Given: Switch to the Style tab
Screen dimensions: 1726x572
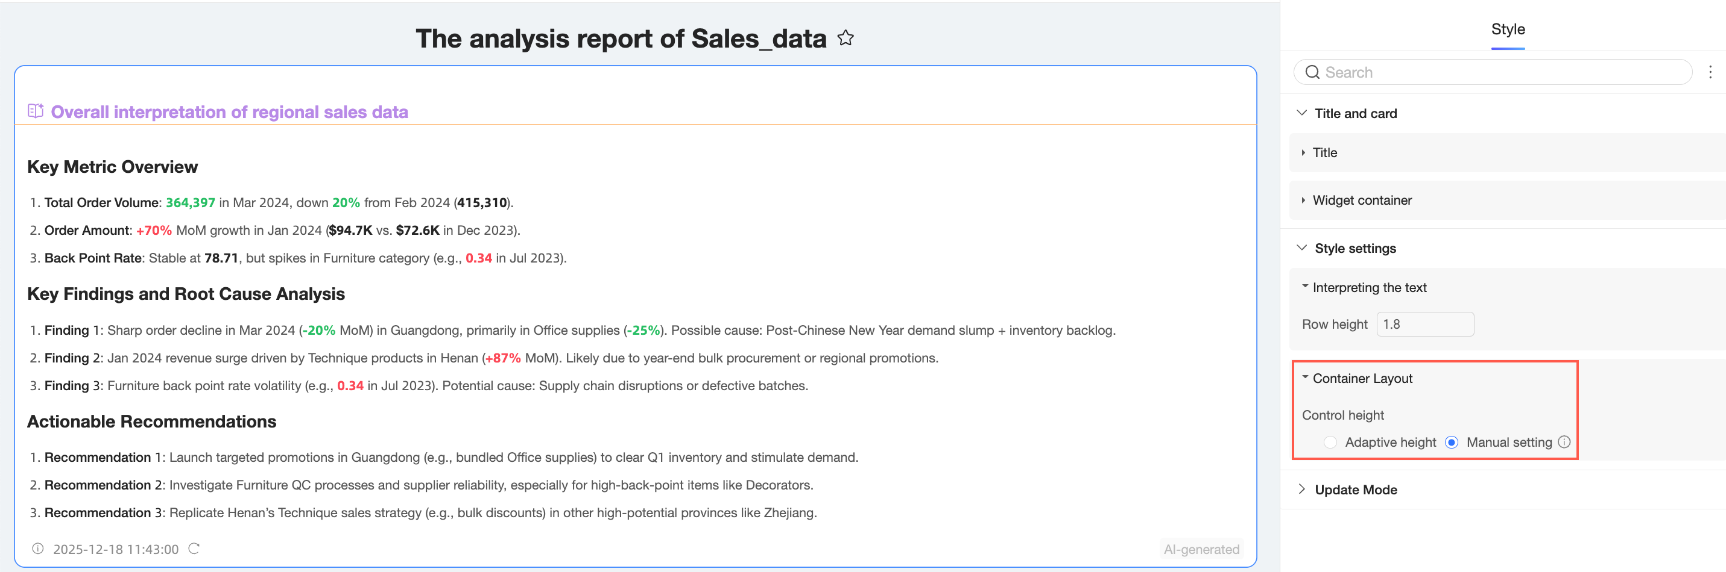Looking at the screenshot, I should (1508, 30).
